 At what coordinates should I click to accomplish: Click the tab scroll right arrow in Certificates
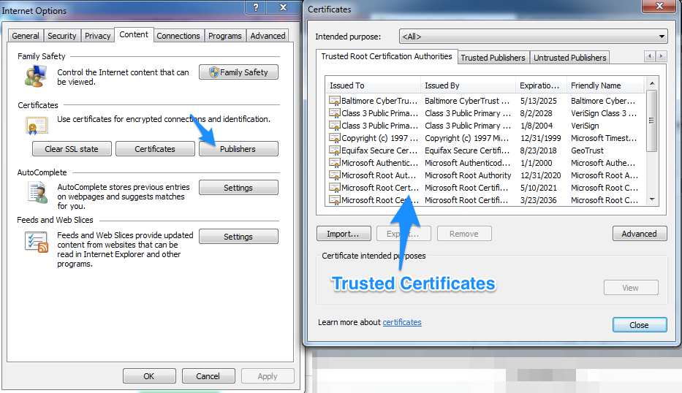(x=661, y=56)
